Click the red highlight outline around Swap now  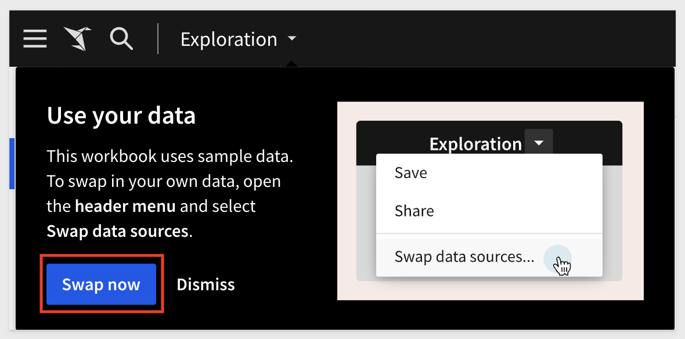[x=102, y=256]
